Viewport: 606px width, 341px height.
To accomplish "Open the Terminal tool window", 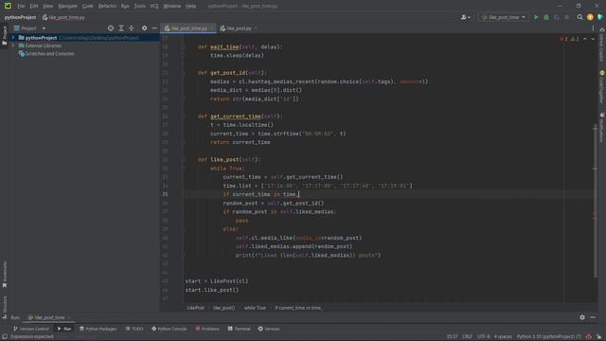I will coord(240,329).
